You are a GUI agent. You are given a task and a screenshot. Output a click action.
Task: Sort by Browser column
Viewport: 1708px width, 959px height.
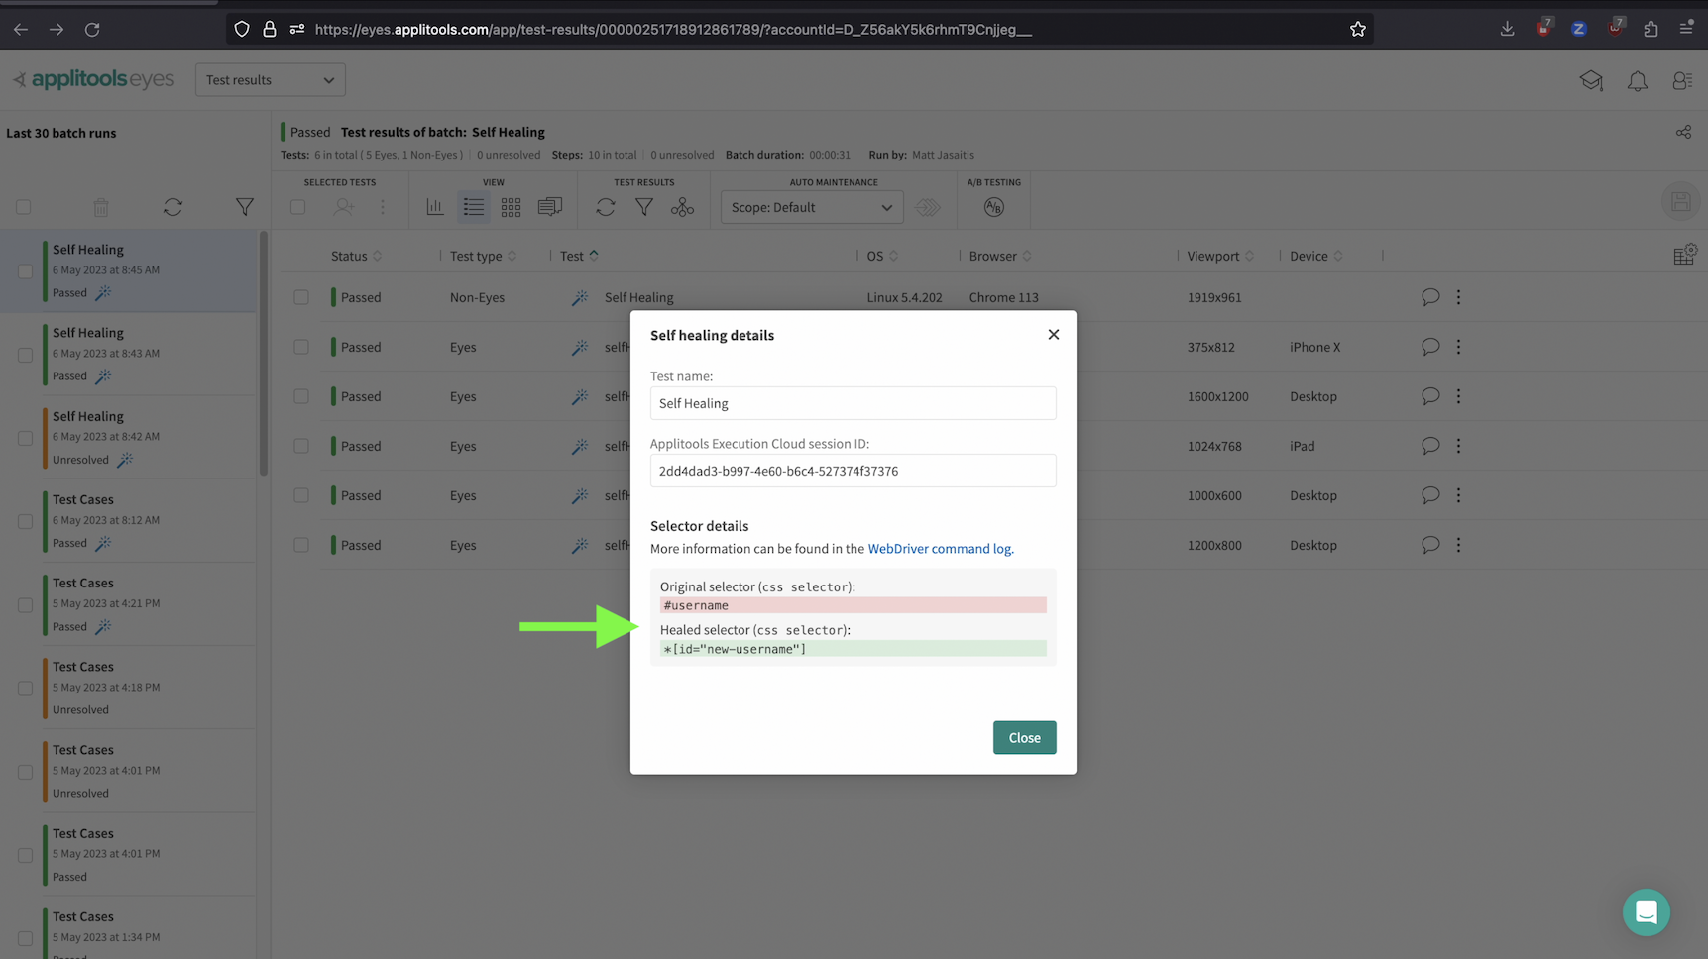pyautogui.click(x=1000, y=256)
